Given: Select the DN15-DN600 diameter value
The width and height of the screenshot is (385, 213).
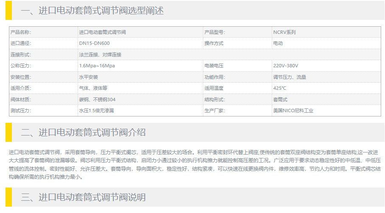Looking at the screenshot, I should point(95,43).
